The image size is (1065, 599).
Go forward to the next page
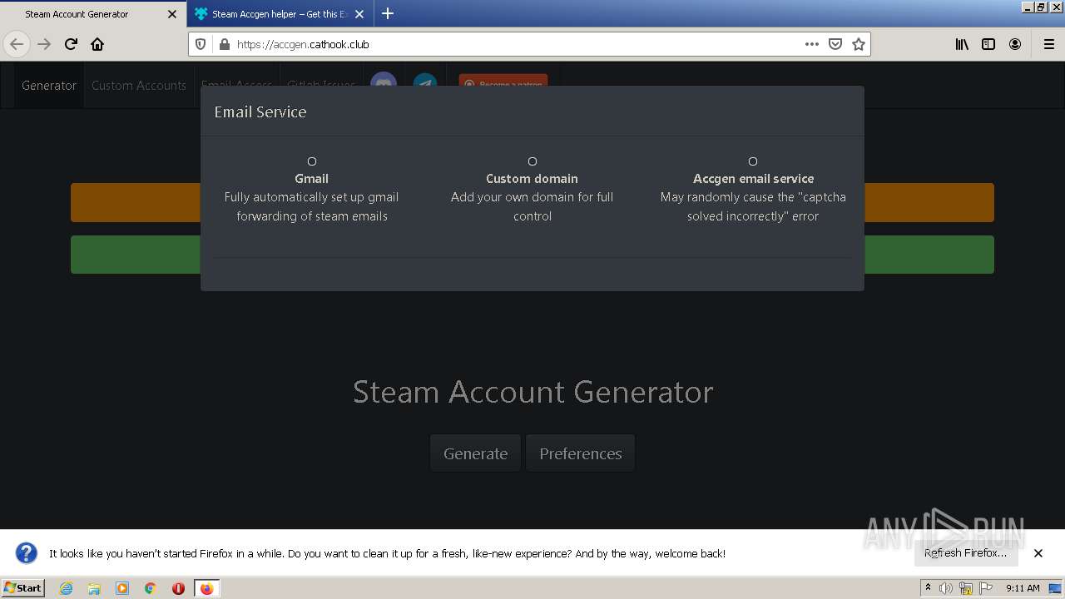pyautogui.click(x=44, y=44)
